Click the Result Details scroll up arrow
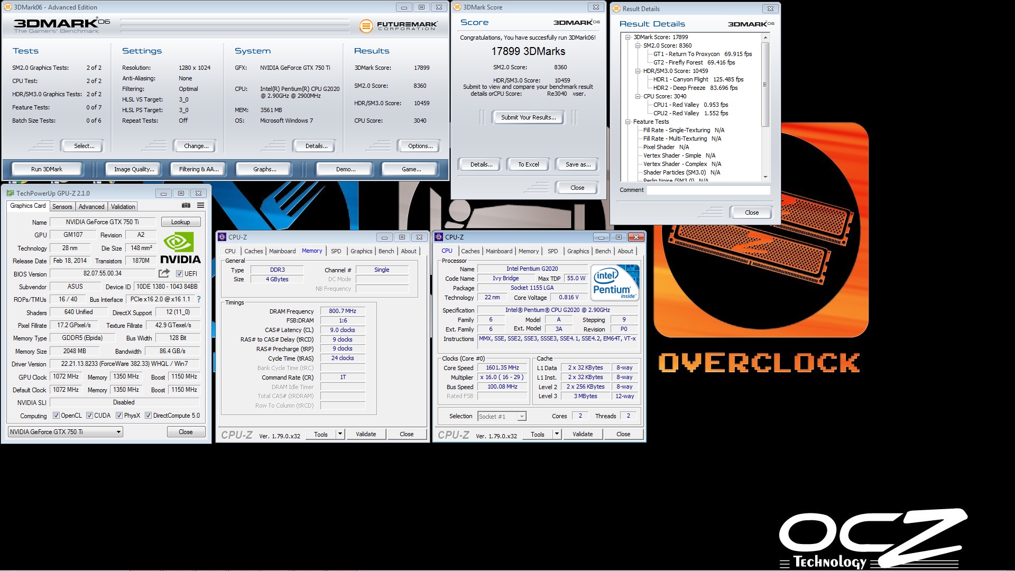 coord(765,38)
